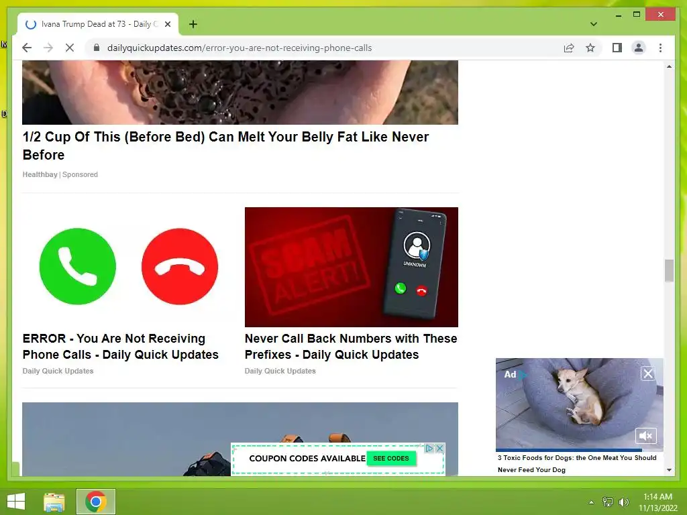Seek the dog video progress bar
This screenshot has width=687, height=515.
580,450
